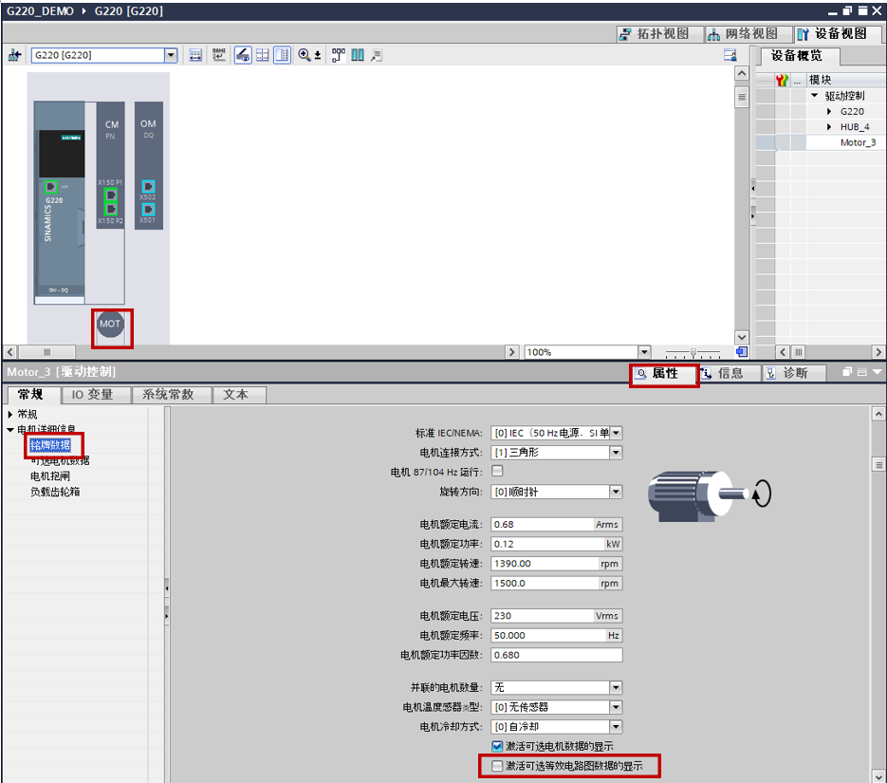Click the OM module X502 port
Screen dimensions: 887x783
(147, 187)
